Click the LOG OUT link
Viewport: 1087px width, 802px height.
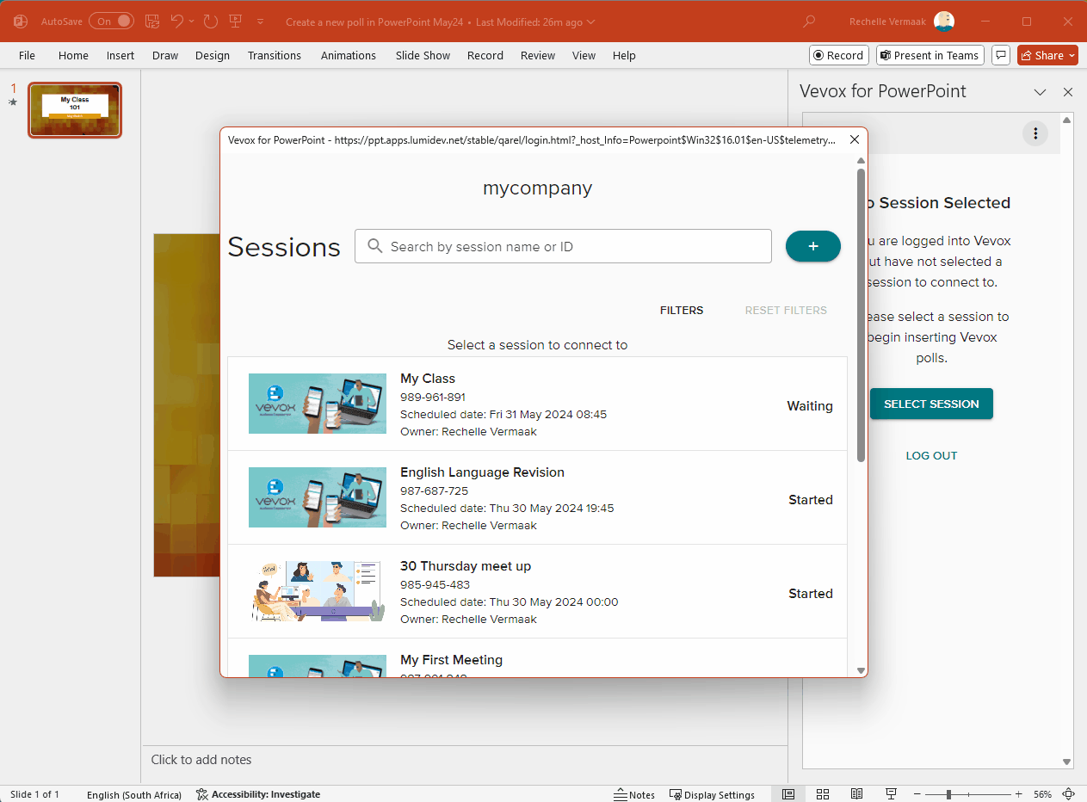[x=931, y=455]
